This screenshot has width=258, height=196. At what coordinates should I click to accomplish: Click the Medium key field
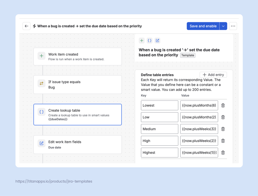pos(159,129)
